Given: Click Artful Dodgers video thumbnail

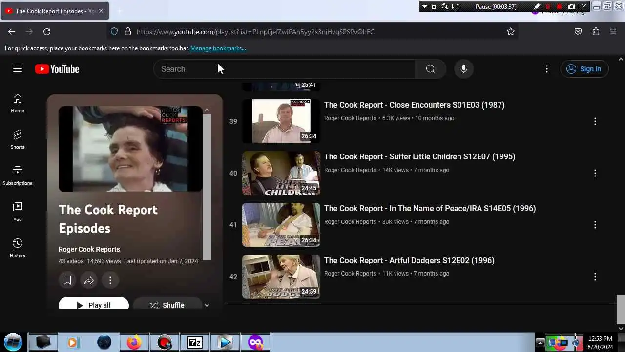Looking at the screenshot, I should (281, 277).
